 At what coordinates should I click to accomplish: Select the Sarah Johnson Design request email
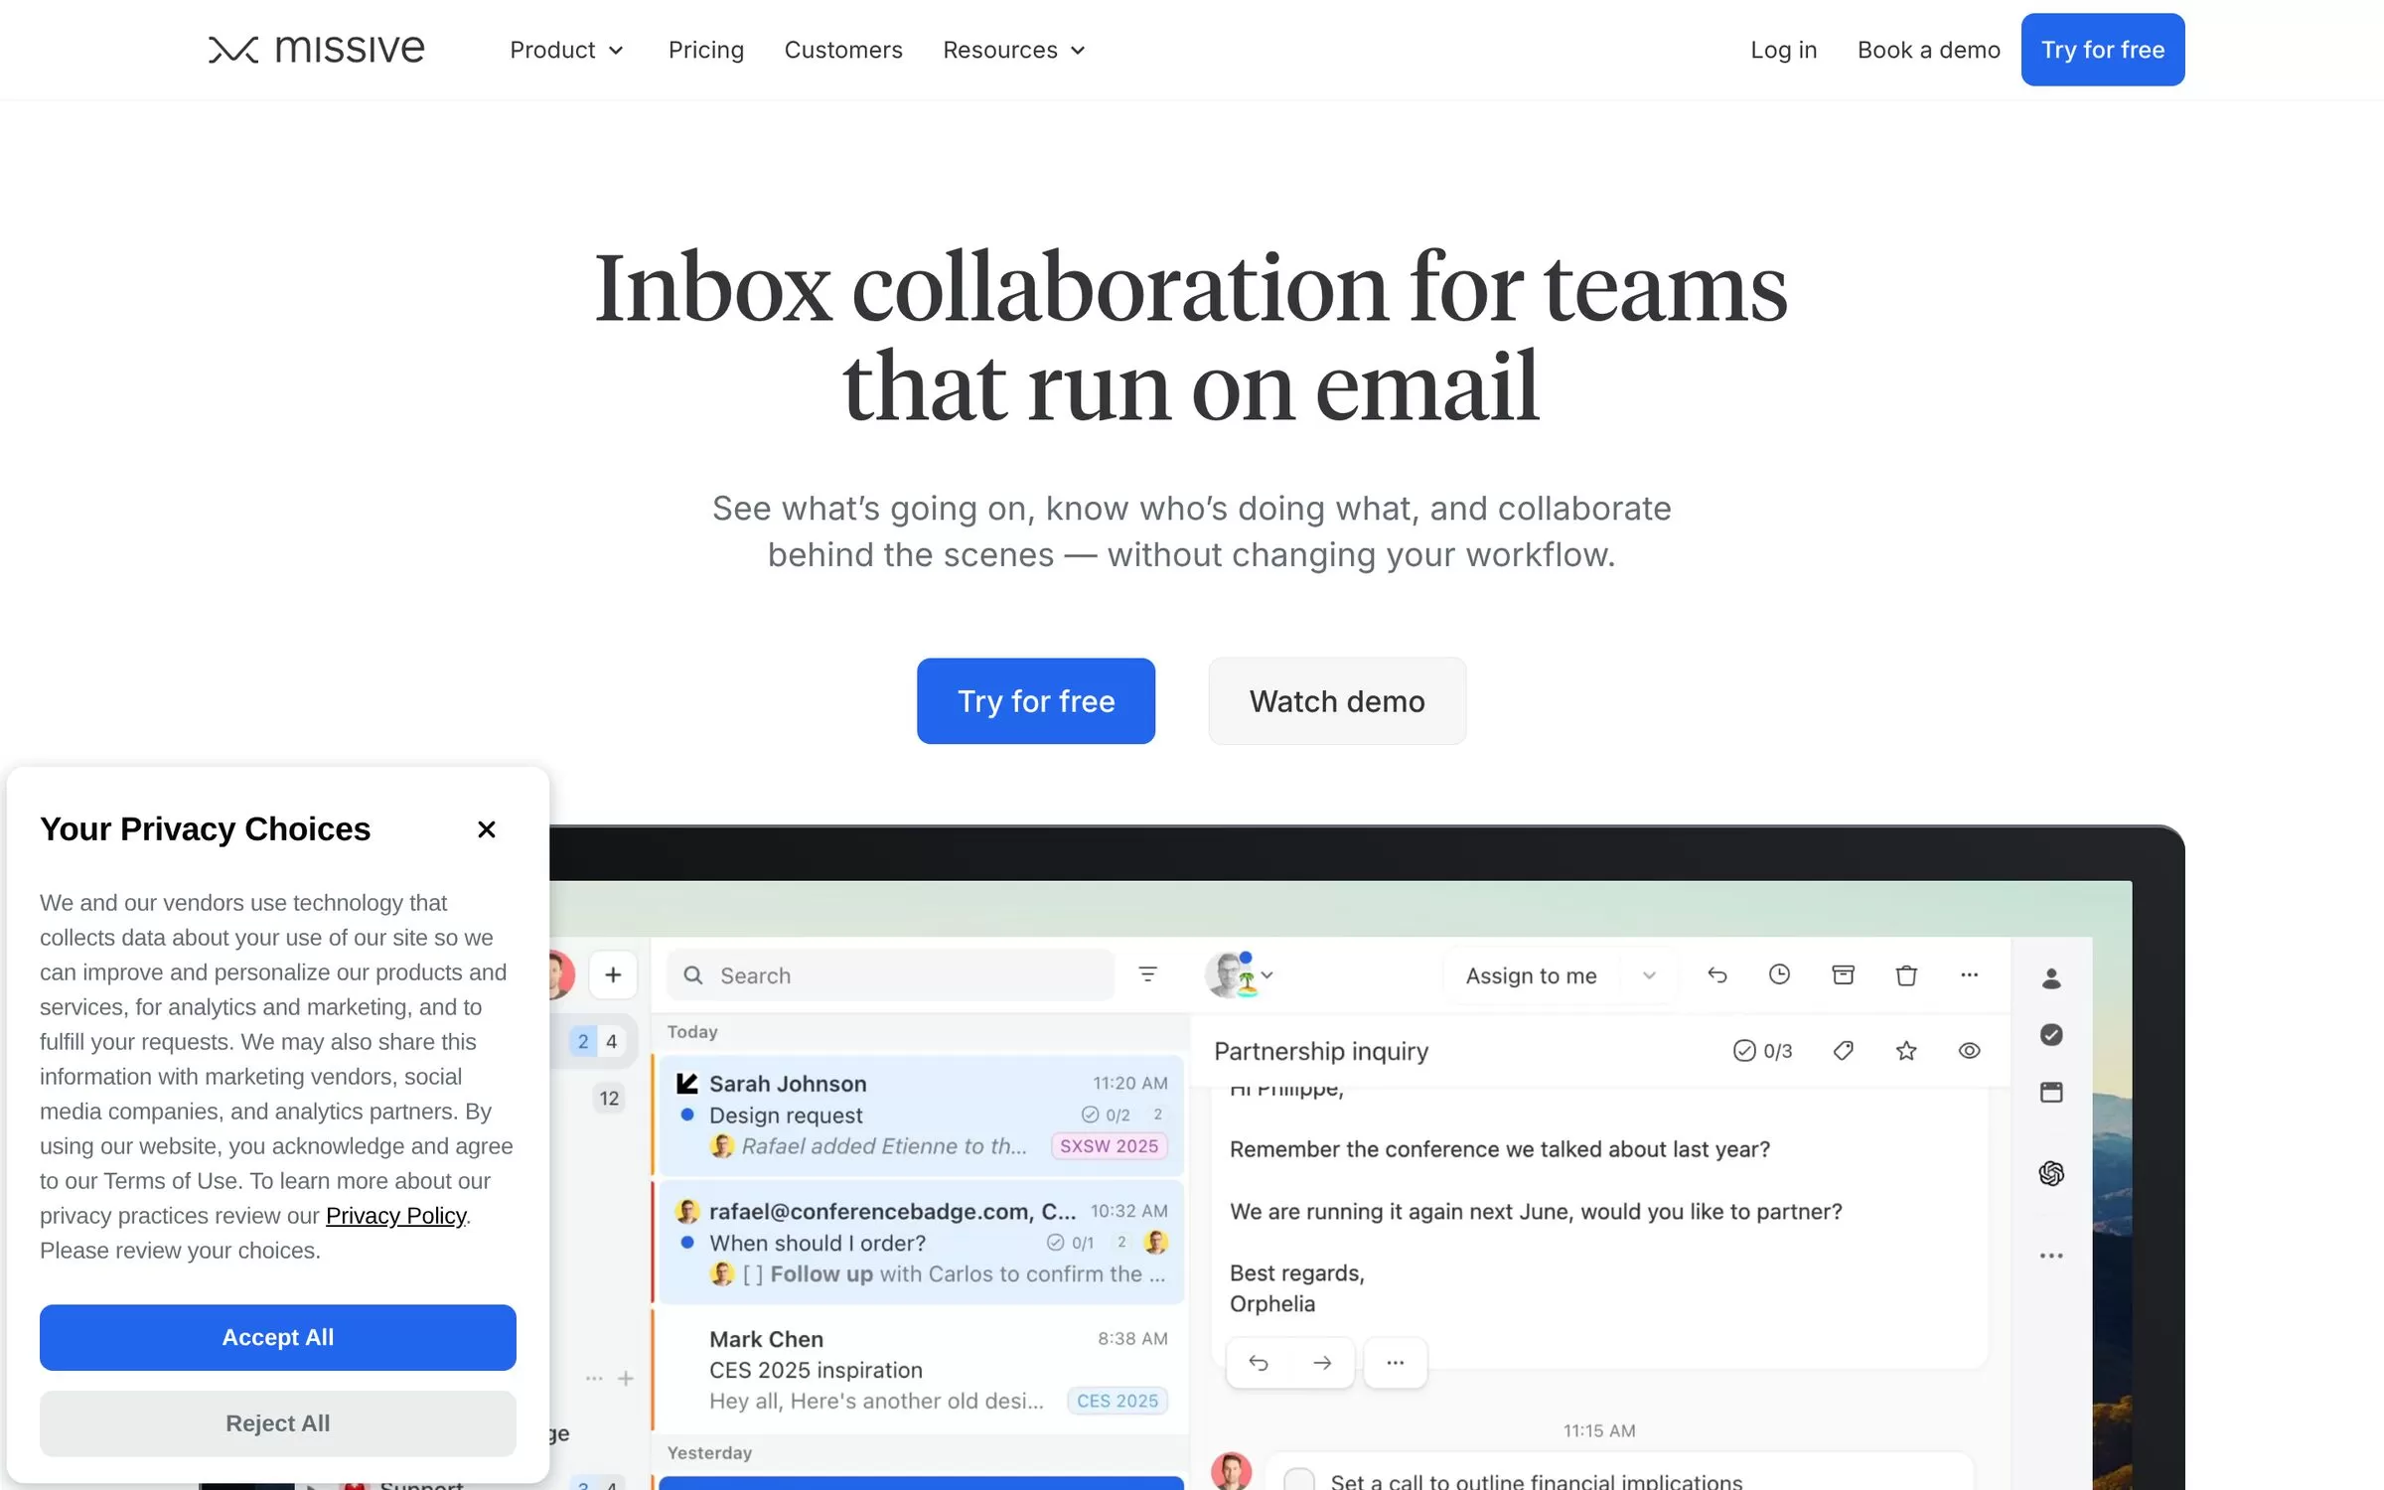921,1115
